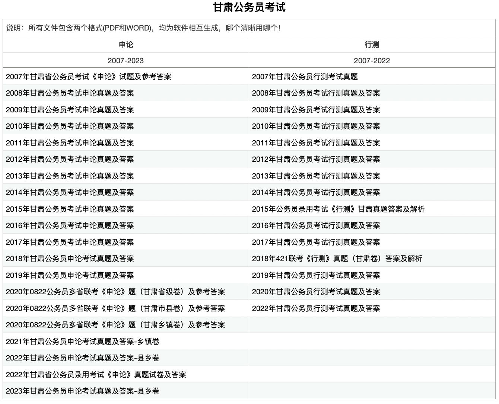Open 2016年甘肃公务员考试申论真题及答案
This screenshot has width=499, height=404.
tap(70, 225)
